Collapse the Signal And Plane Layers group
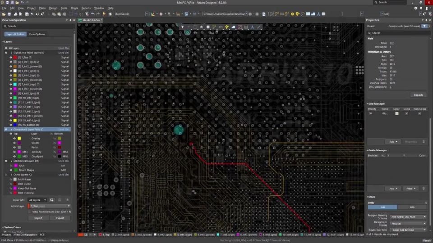433x243 pixels. tap(11, 53)
